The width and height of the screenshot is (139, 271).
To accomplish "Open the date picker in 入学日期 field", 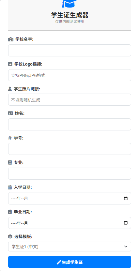I will coord(126,198).
